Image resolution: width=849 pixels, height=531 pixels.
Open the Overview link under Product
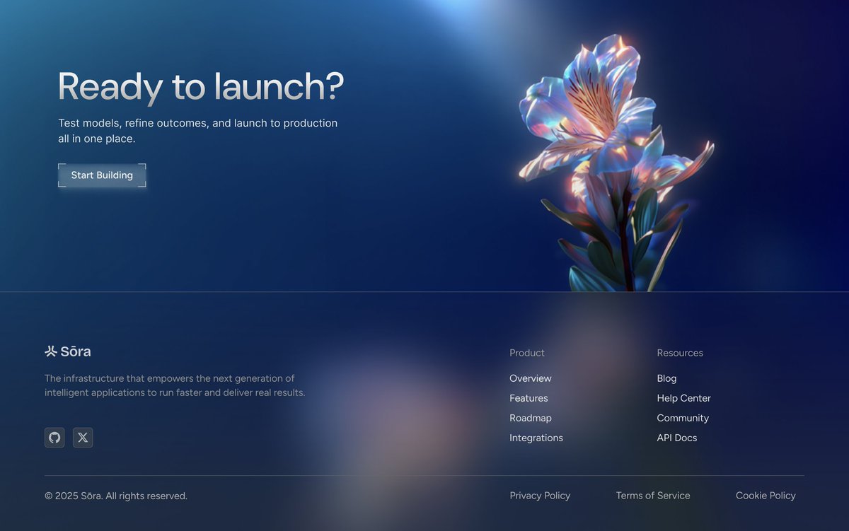pyautogui.click(x=530, y=378)
